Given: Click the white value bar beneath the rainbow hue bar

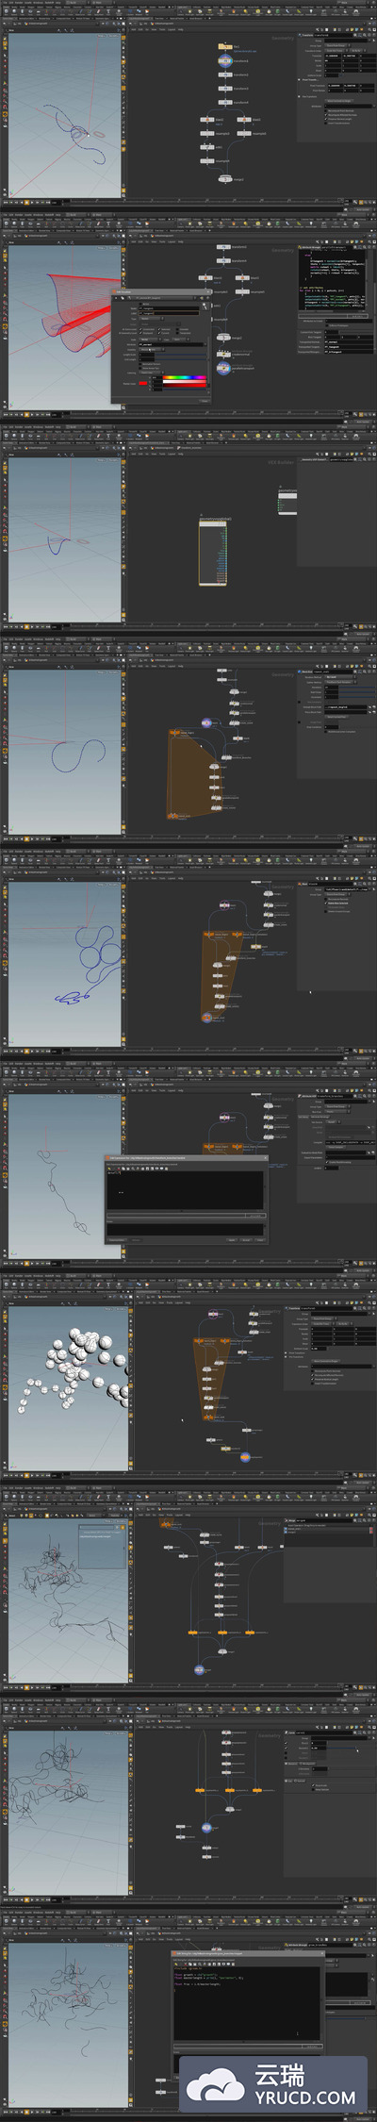Looking at the screenshot, I should point(185,384).
